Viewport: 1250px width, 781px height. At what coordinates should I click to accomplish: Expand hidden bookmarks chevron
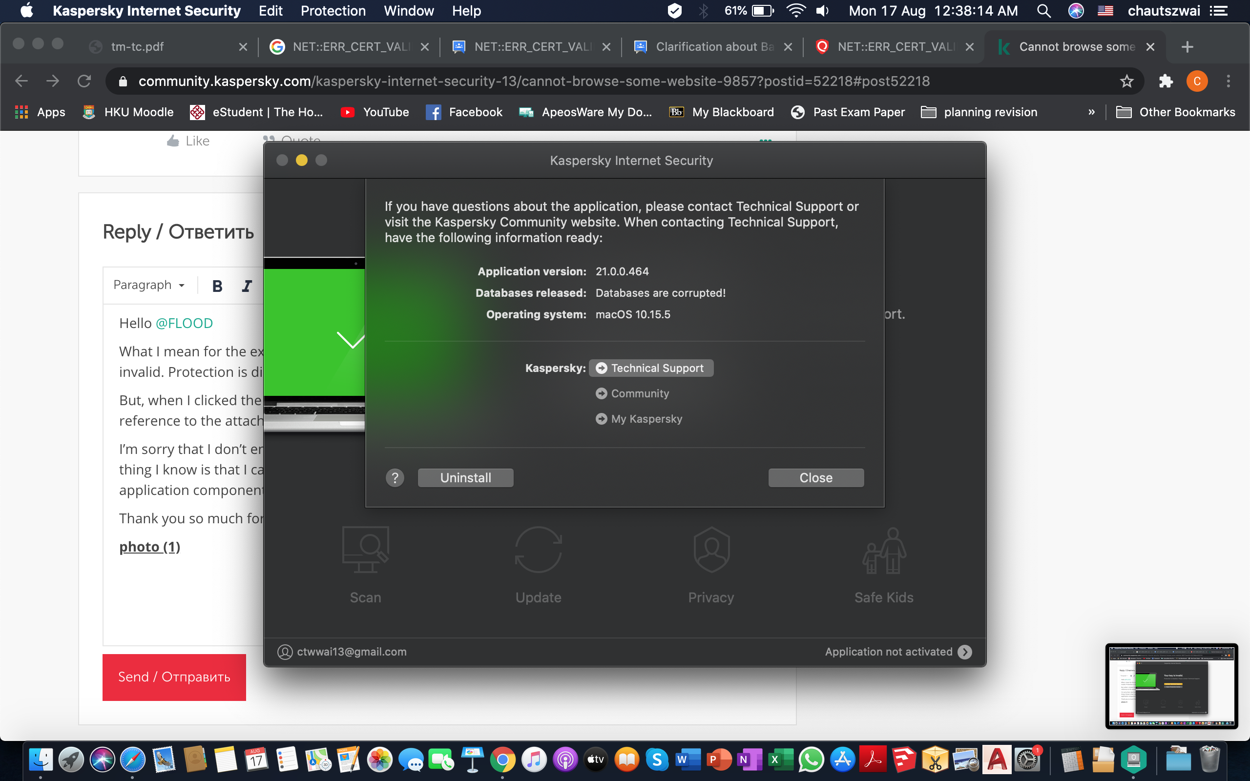pos(1091,112)
